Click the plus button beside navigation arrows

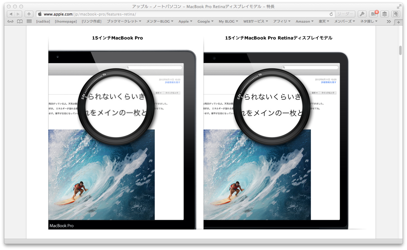pos(29,14)
